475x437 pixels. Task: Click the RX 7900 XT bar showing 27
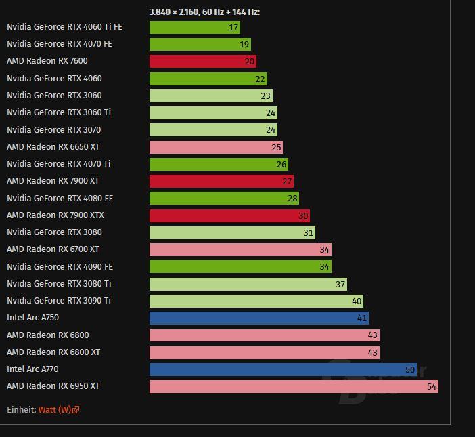pyautogui.click(x=222, y=182)
